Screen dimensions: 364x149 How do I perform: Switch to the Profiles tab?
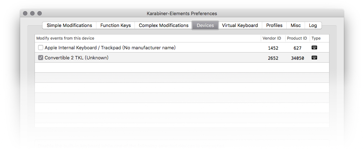coord(274,25)
